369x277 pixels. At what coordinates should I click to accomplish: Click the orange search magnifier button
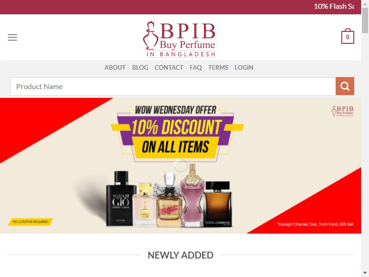pyautogui.click(x=345, y=86)
